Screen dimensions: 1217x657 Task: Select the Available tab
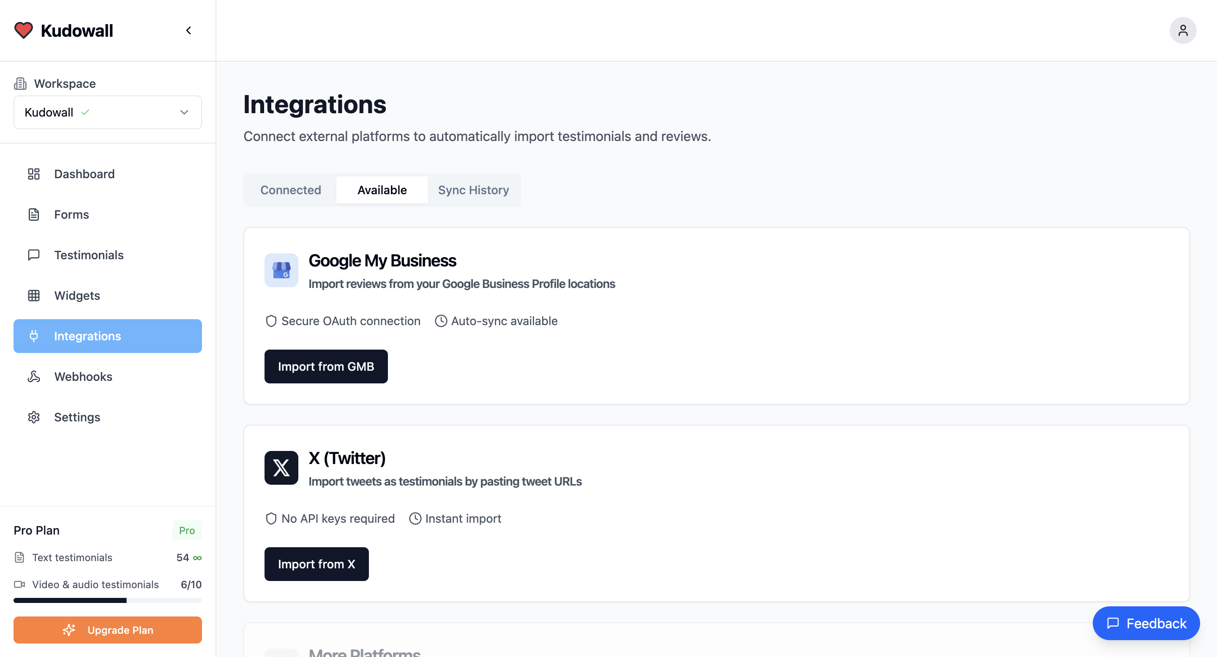(x=382, y=190)
